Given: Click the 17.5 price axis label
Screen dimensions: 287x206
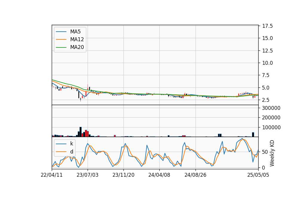Looking at the screenshot, I should click(267, 26).
